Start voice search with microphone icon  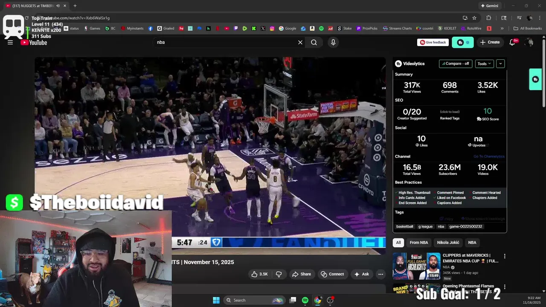point(333,42)
